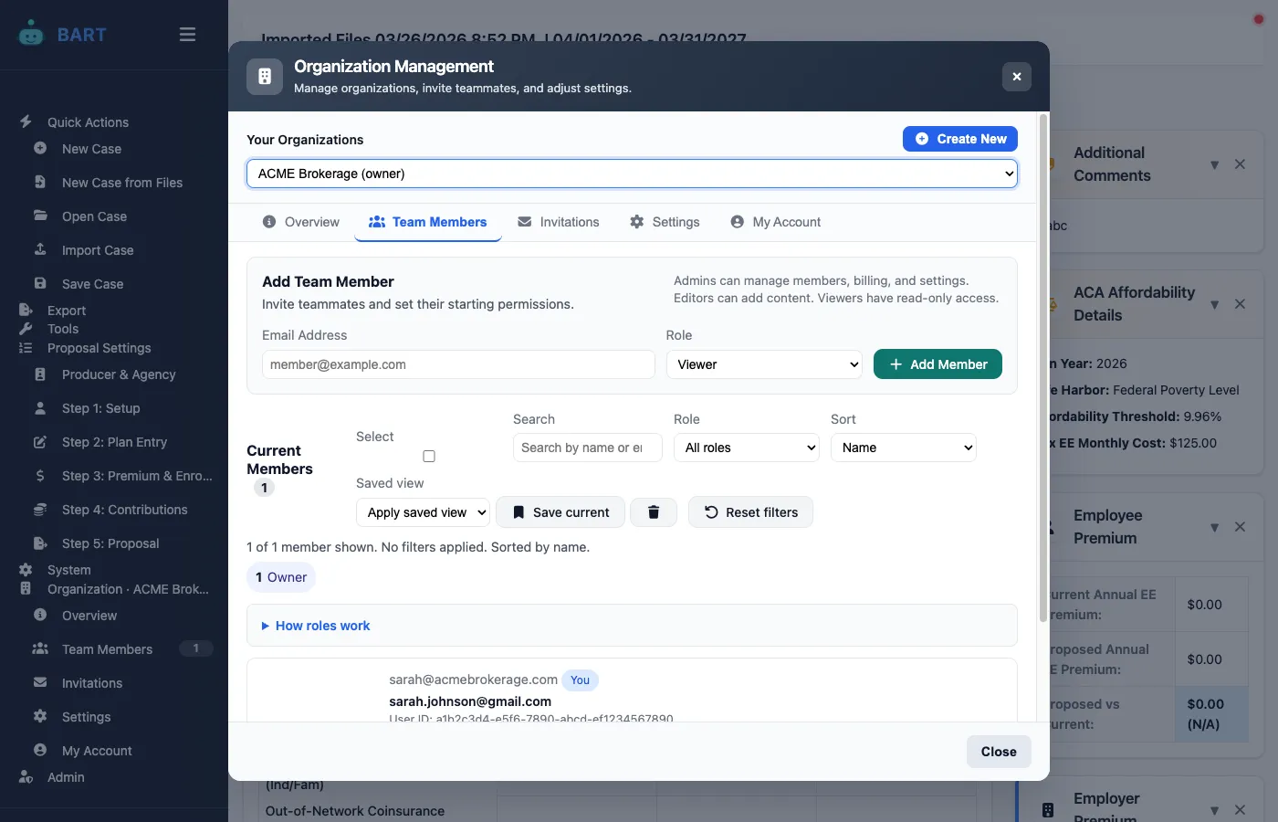The image size is (1278, 822).
Task: Click the Invitations envelope icon in sidebar
Action: (x=40, y=682)
